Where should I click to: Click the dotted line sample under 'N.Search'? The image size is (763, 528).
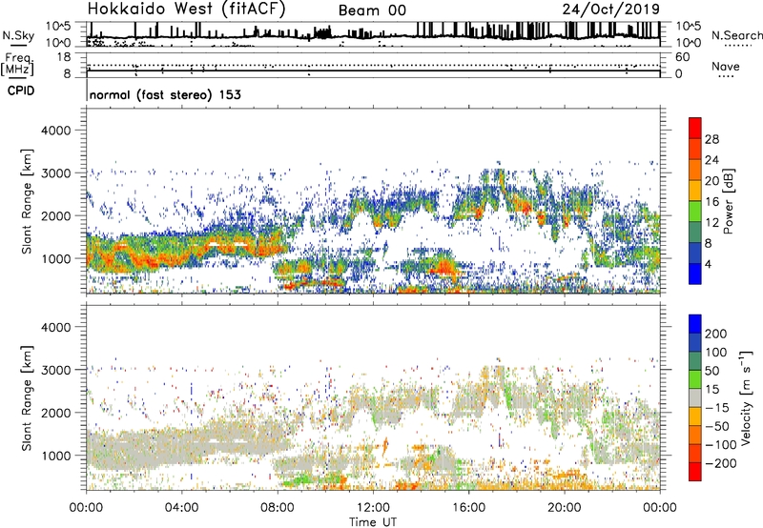coord(737,46)
